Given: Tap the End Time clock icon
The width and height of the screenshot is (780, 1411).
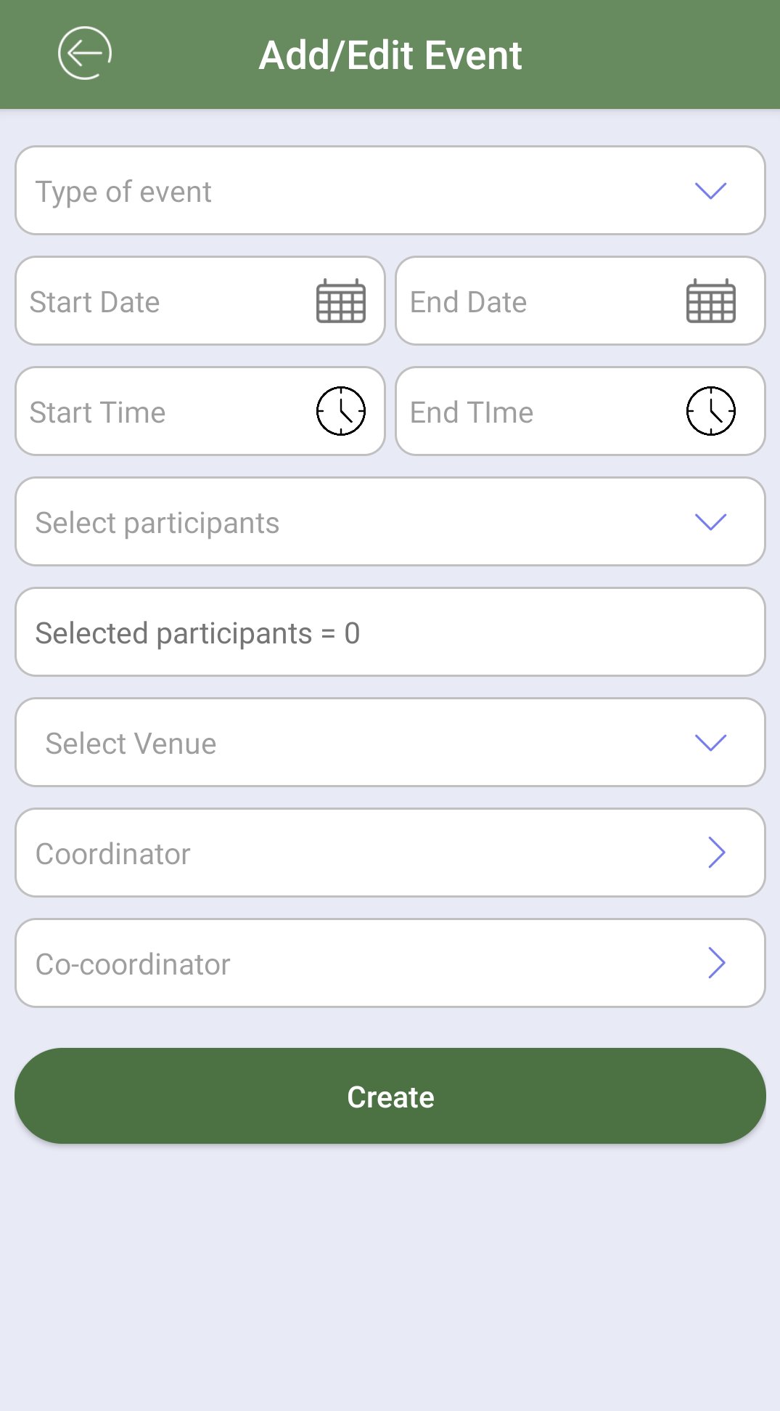Looking at the screenshot, I should 710,411.
